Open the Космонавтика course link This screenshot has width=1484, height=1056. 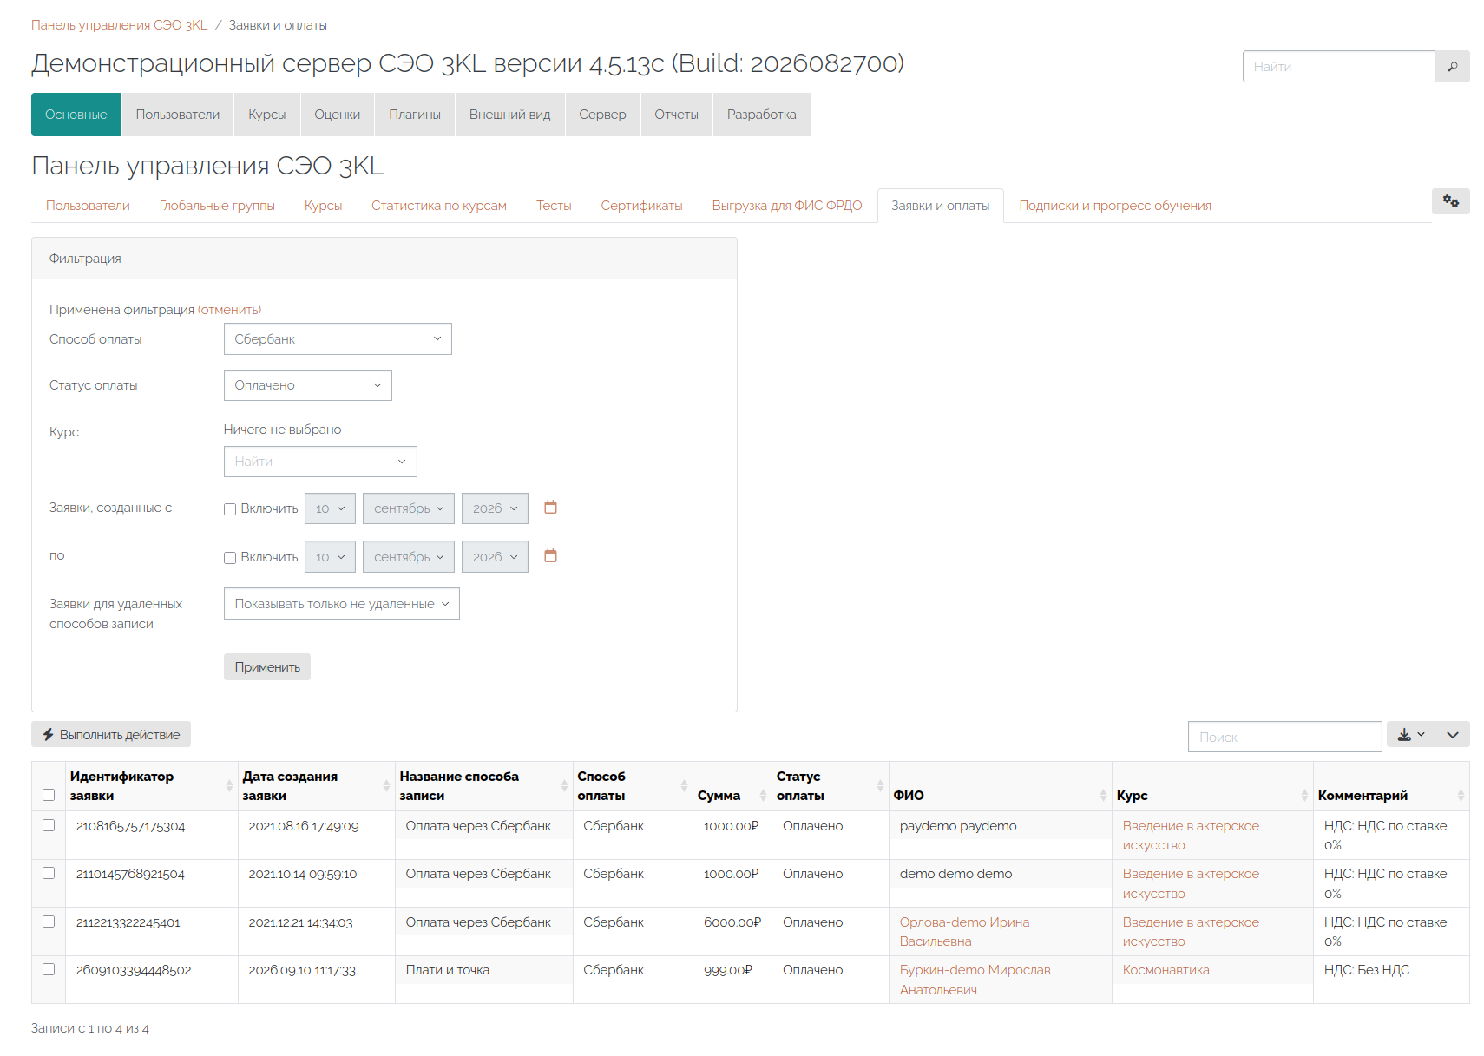tap(1166, 970)
